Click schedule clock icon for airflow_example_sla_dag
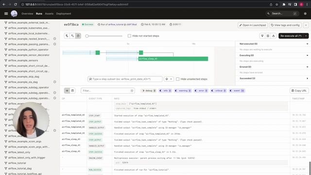The height and width of the screenshot is (175, 311). (55, 82)
